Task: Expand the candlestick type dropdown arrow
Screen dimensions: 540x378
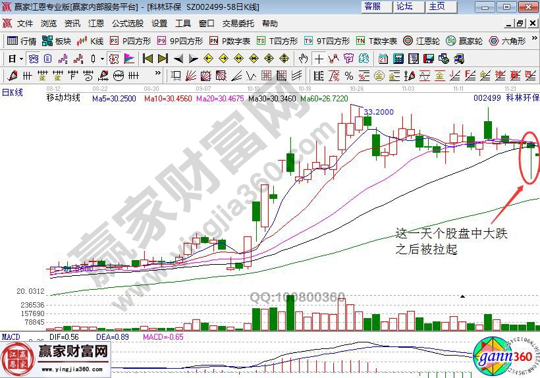Action: pos(101,58)
